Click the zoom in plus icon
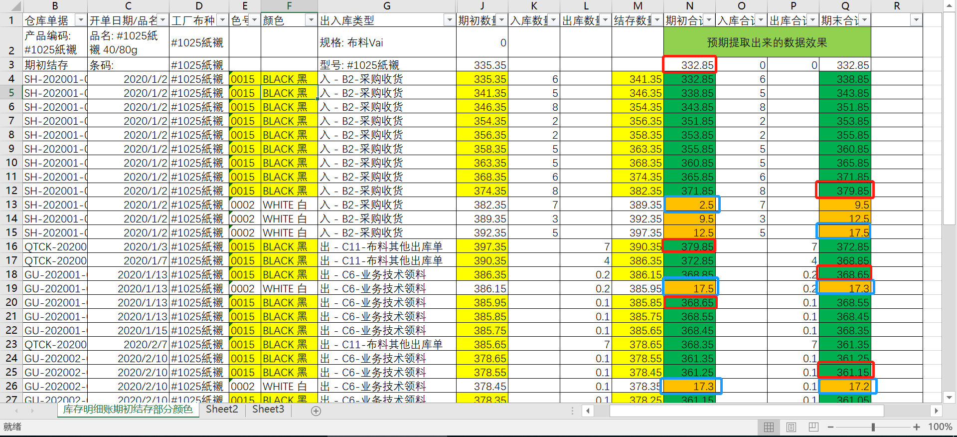This screenshot has width=957, height=437. (x=916, y=427)
